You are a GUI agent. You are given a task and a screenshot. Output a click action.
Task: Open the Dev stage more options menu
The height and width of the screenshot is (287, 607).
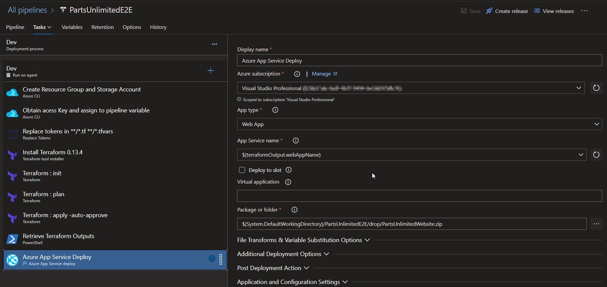(x=214, y=44)
